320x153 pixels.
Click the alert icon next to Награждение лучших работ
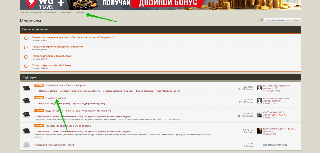(x=26, y=38)
